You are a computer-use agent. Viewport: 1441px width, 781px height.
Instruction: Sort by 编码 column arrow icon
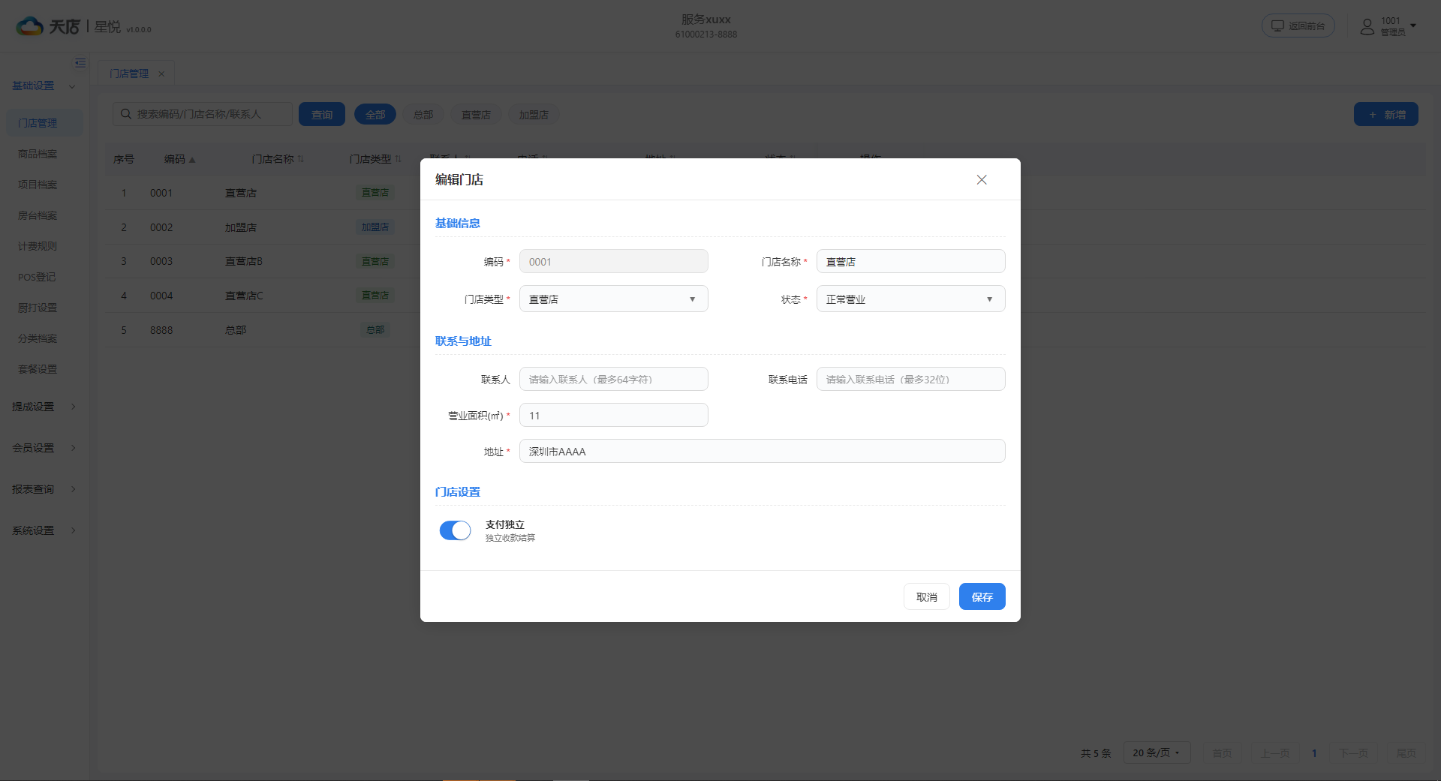(192, 160)
